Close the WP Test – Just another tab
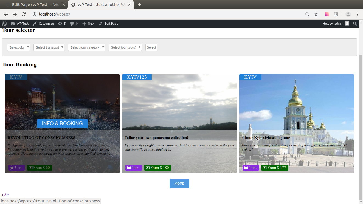The height and width of the screenshot is (204, 363). tap(129, 5)
